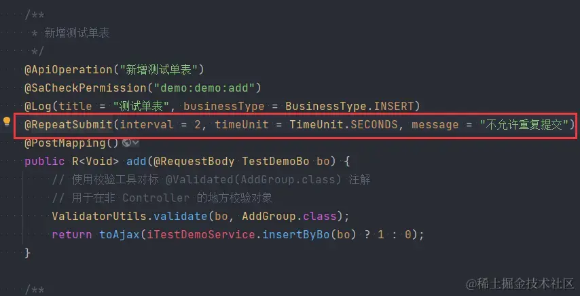Click the iTestDemoService field reference
This screenshot has height=296, width=580.
click(201, 235)
